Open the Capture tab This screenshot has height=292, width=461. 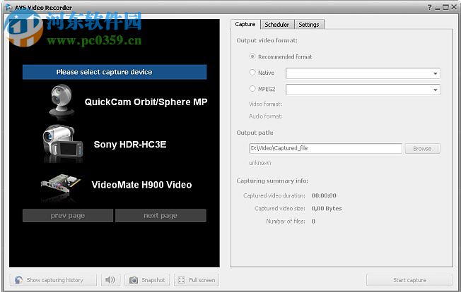pyautogui.click(x=245, y=24)
